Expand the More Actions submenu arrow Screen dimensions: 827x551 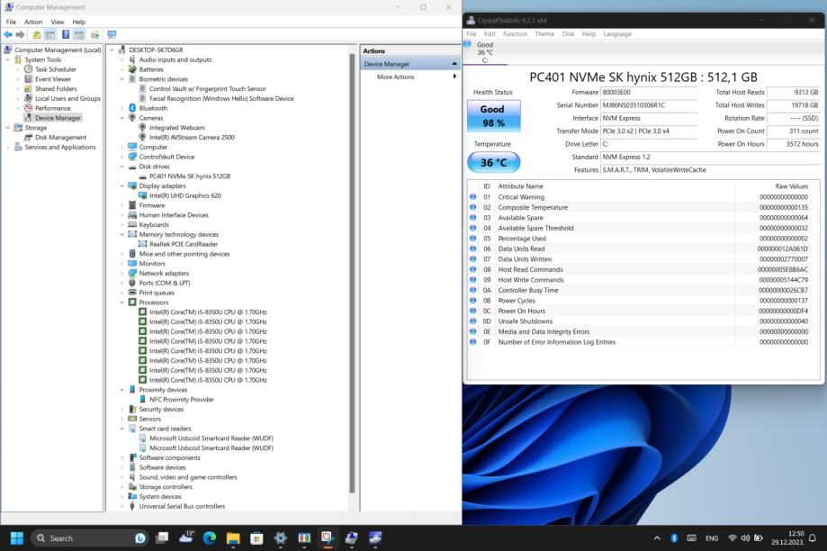coord(454,77)
